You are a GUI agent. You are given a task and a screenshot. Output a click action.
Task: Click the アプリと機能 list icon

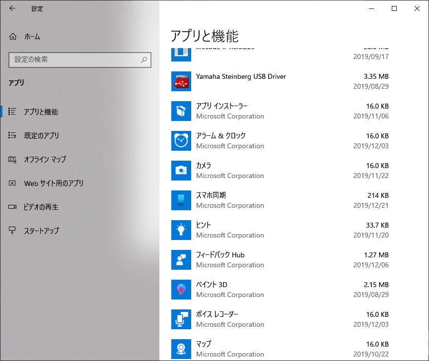click(12, 112)
